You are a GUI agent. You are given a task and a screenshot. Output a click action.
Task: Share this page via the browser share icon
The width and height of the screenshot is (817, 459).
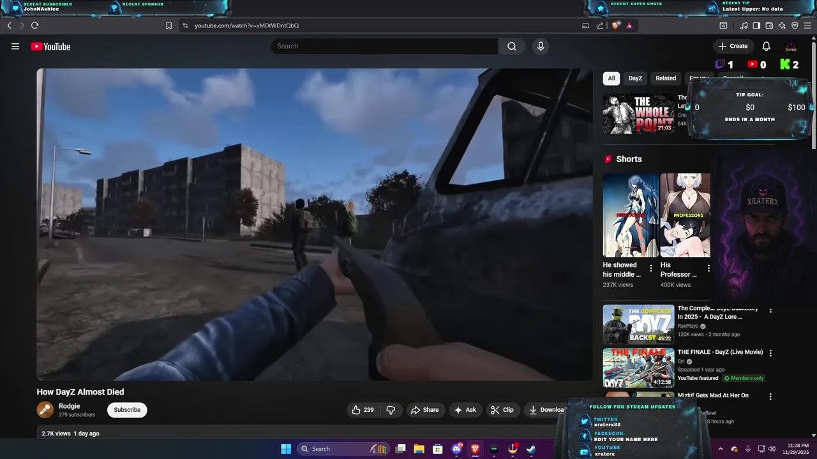click(600, 25)
